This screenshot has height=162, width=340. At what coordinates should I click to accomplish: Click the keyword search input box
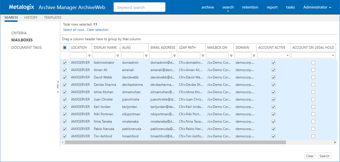click(x=139, y=7)
